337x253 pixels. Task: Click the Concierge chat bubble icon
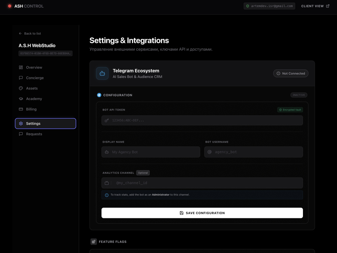[x=21, y=78]
